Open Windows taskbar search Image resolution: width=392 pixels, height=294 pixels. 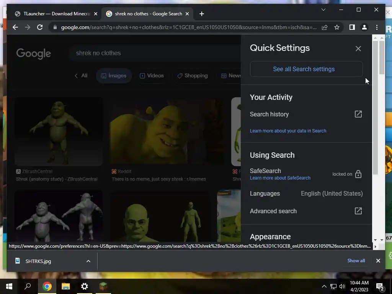(28, 286)
